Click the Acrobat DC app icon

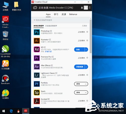point(37,101)
